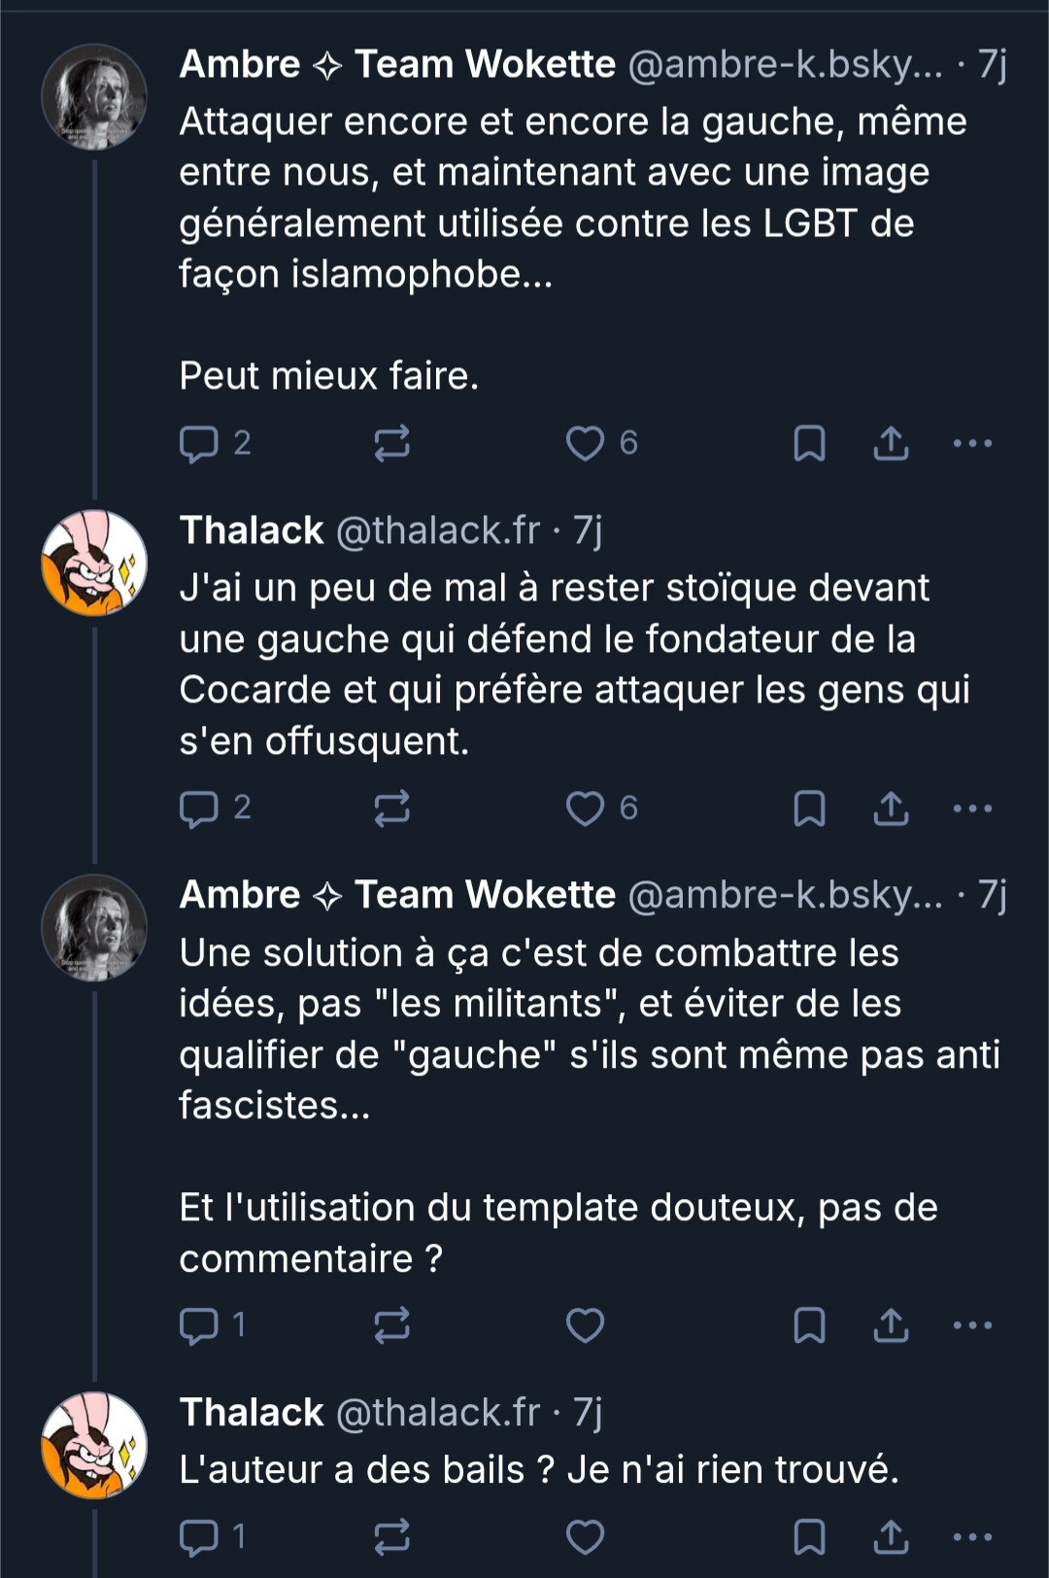Like Thalack's post ending "s'en offusquent"
This screenshot has width=1049, height=1578.
[x=585, y=808]
